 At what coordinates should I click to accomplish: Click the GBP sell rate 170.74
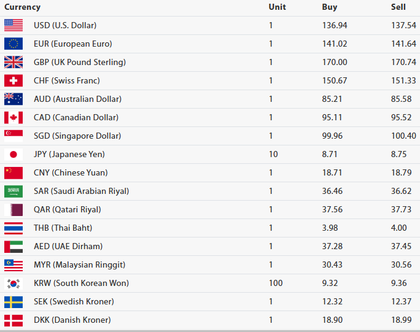(x=403, y=62)
